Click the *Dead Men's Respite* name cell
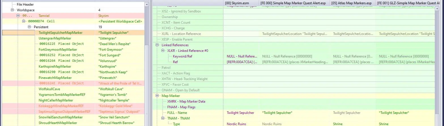 pos(114,44)
